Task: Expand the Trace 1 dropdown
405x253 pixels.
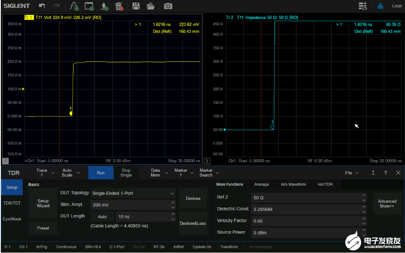Action: pyautogui.click(x=45, y=173)
